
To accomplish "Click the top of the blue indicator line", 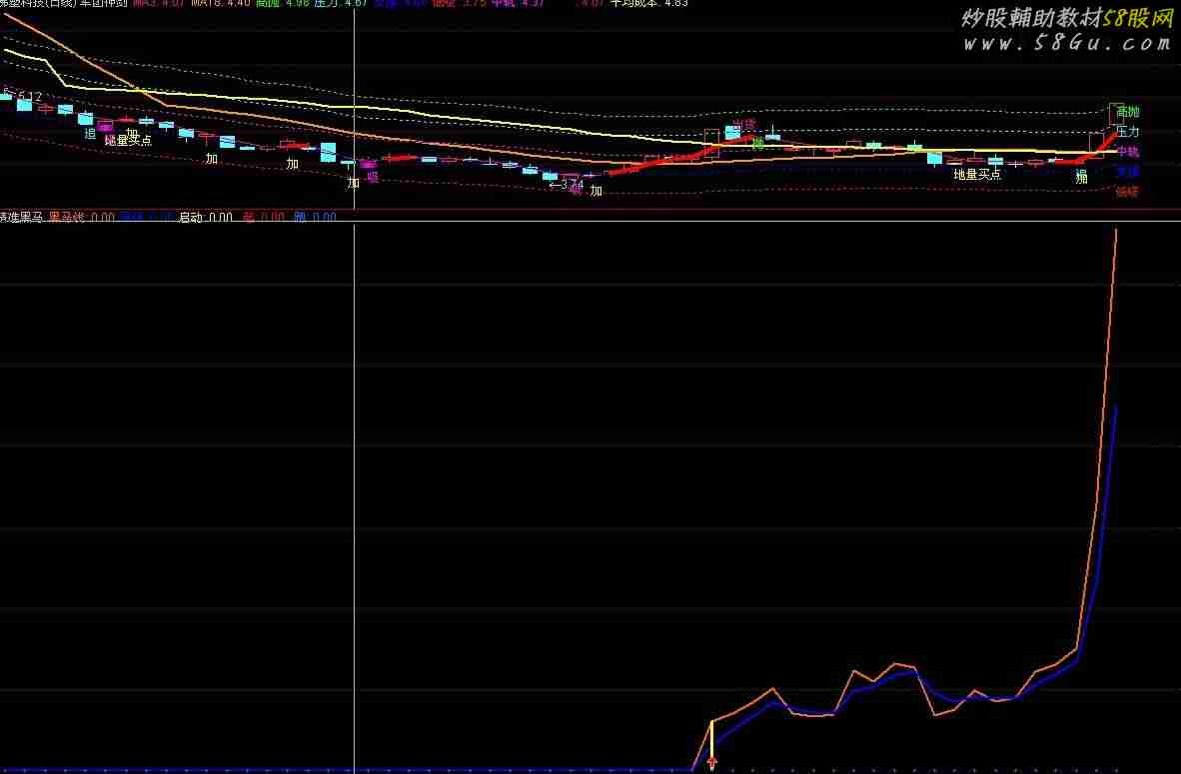I will tap(1115, 407).
